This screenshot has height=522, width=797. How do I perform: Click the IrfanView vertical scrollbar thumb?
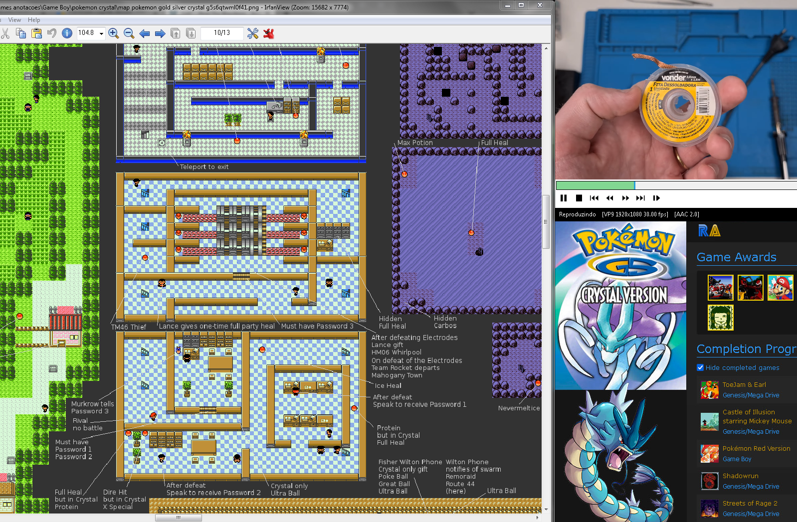coord(546,221)
